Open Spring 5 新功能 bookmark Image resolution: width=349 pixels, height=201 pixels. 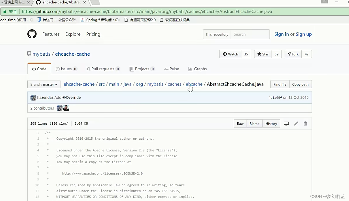[100, 20]
